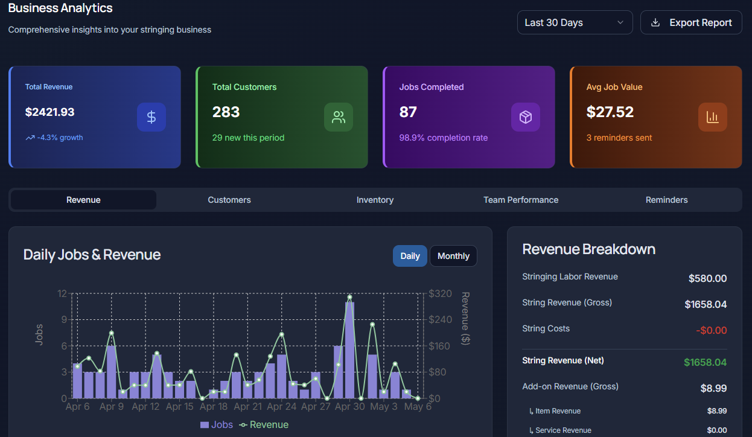The width and height of the screenshot is (752, 437).
Task: Click the bar chart icon in Avg Job Value
Action: [x=713, y=117]
